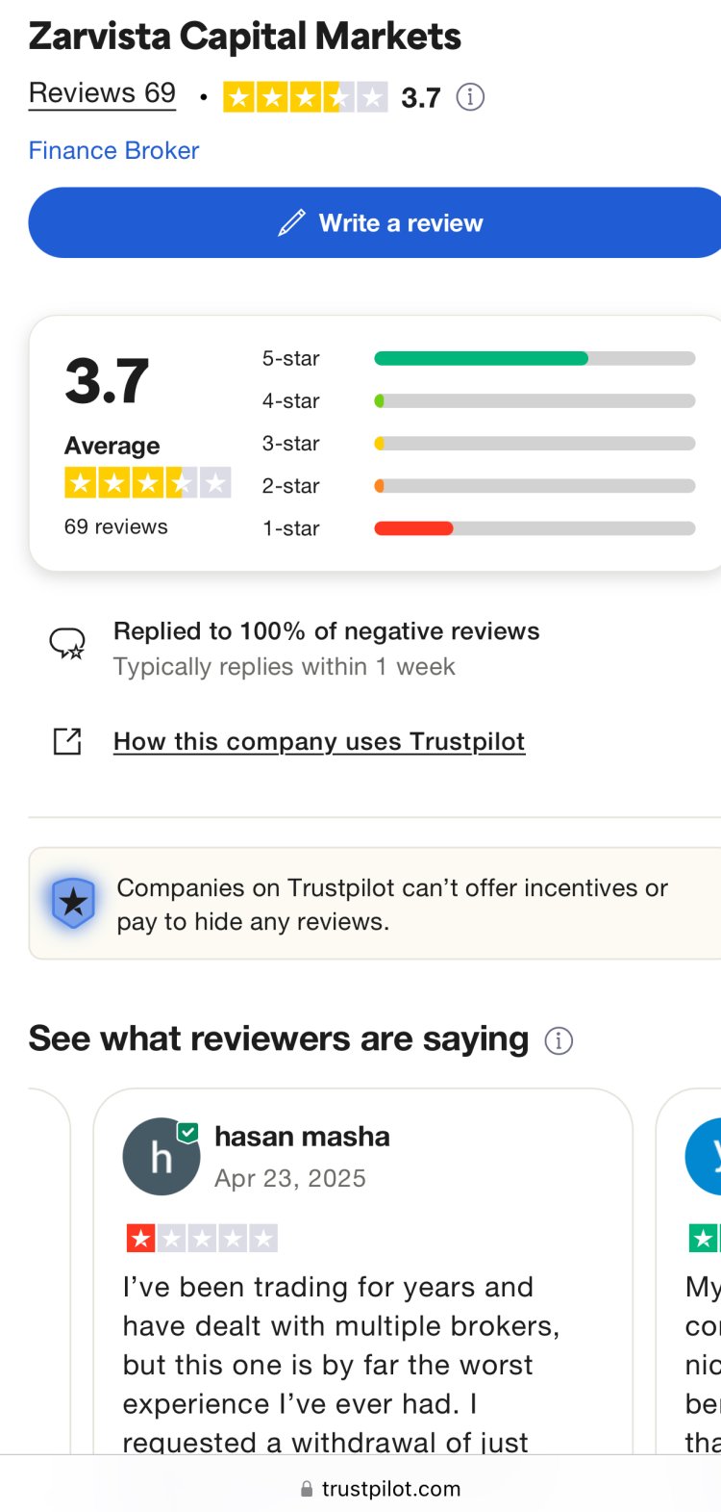The image size is (721, 1512).
Task: Click the speech bubble star reply icon
Action: [67, 643]
